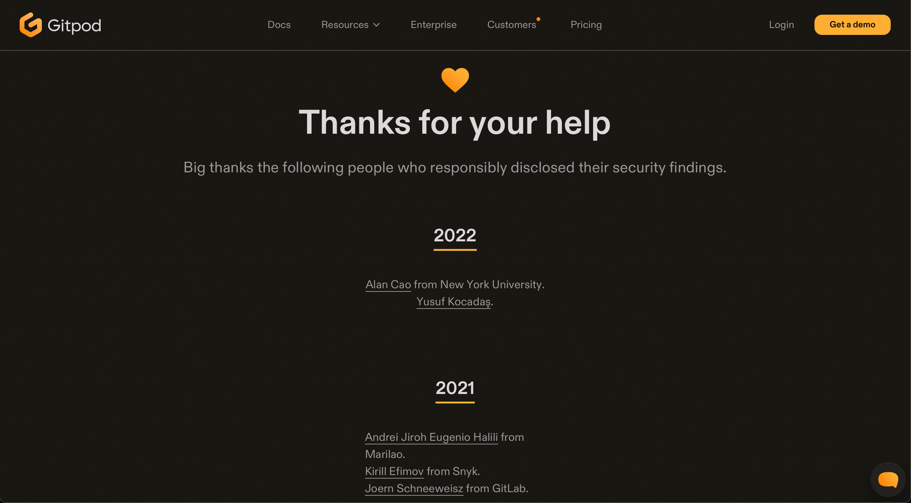
Task: Click the Docs navigation menu item
Action: pos(279,25)
